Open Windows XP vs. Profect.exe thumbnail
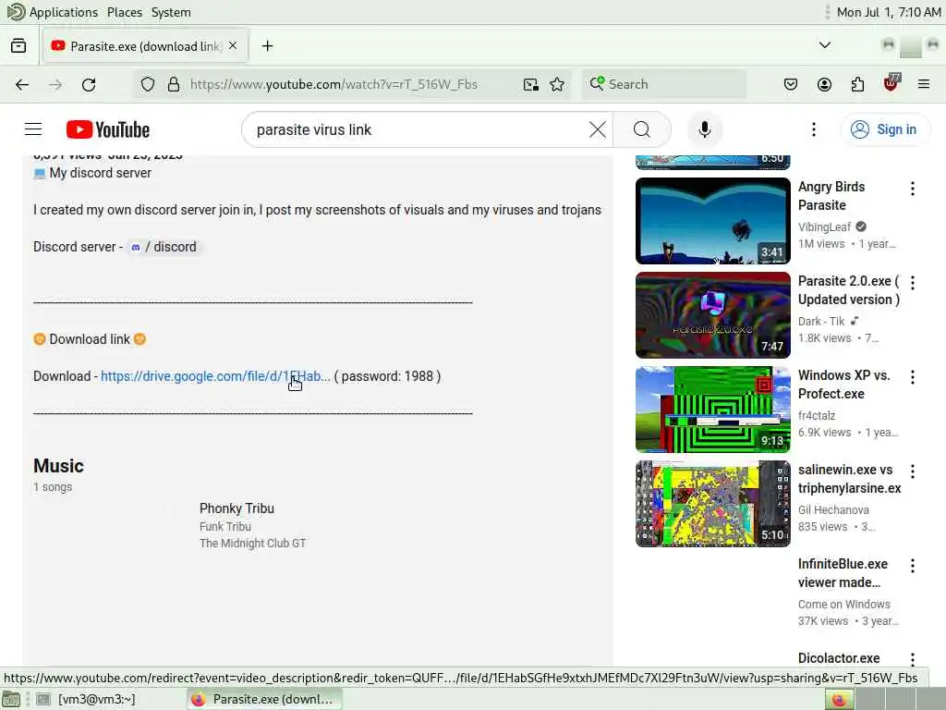946x710 pixels. (x=712, y=410)
